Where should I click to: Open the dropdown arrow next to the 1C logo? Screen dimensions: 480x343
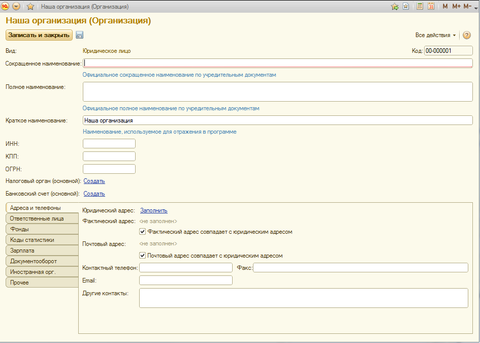pyautogui.click(x=16, y=7)
